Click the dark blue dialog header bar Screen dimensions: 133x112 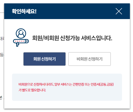pos(67,11)
